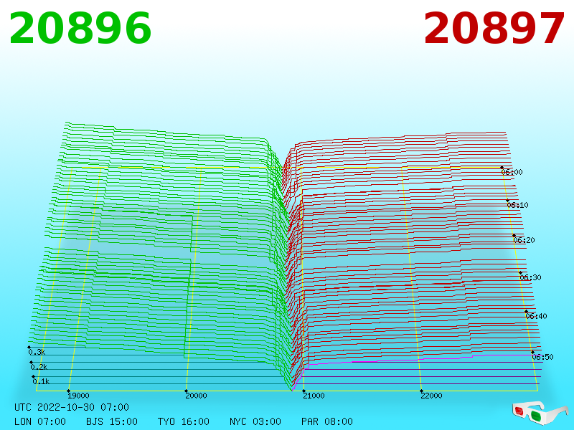
Task: Click the 3D anaglyph glasses icon
Action: click(540, 413)
